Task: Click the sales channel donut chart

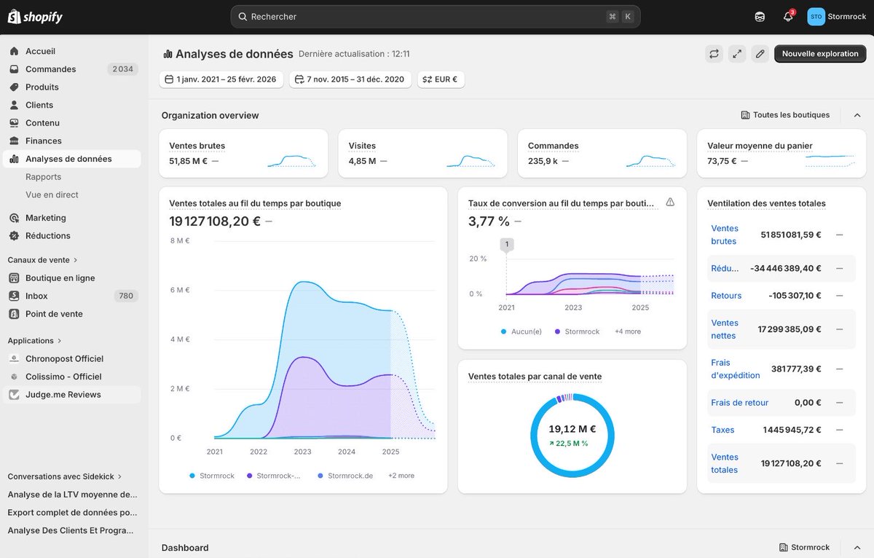Action: click(572, 436)
